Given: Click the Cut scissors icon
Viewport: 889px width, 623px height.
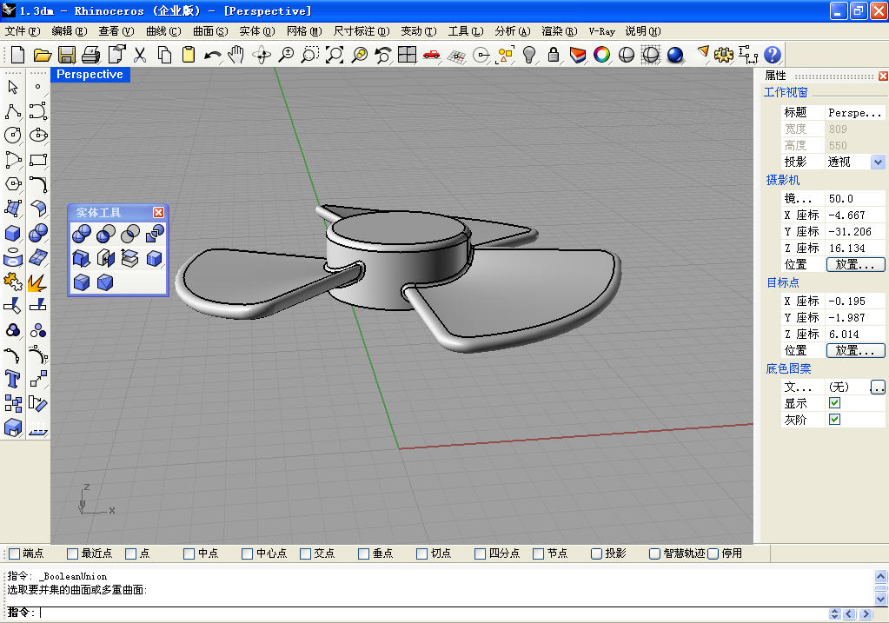Looking at the screenshot, I should click(140, 55).
